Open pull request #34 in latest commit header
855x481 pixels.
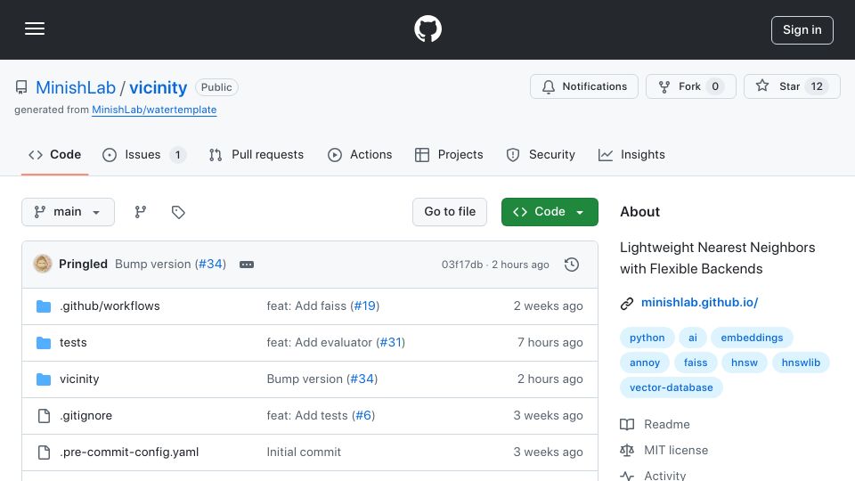pos(210,264)
